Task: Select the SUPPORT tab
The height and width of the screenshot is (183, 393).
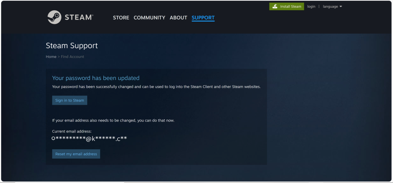Action: (x=203, y=18)
